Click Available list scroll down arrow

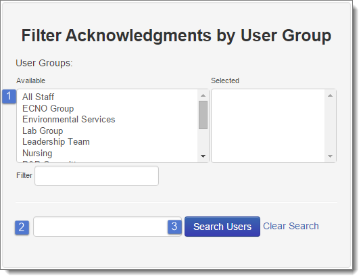point(203,156)
